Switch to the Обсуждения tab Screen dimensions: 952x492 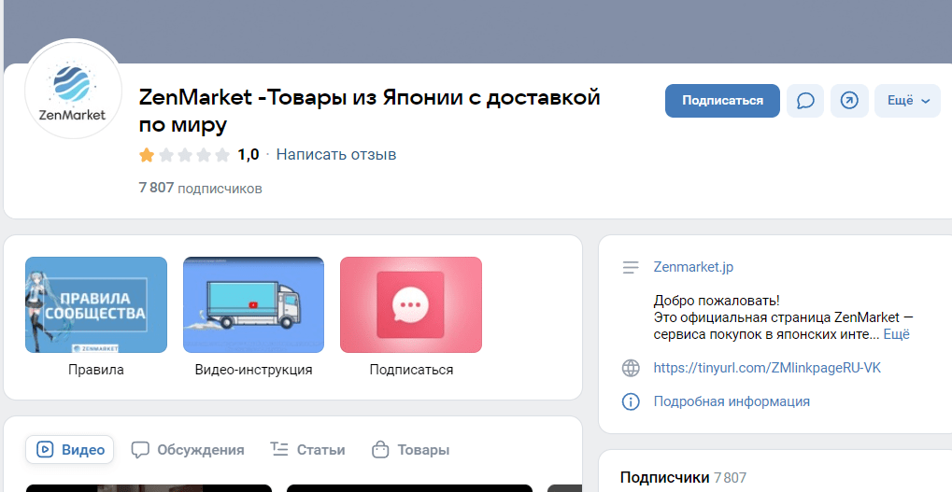tap(188, 450)
